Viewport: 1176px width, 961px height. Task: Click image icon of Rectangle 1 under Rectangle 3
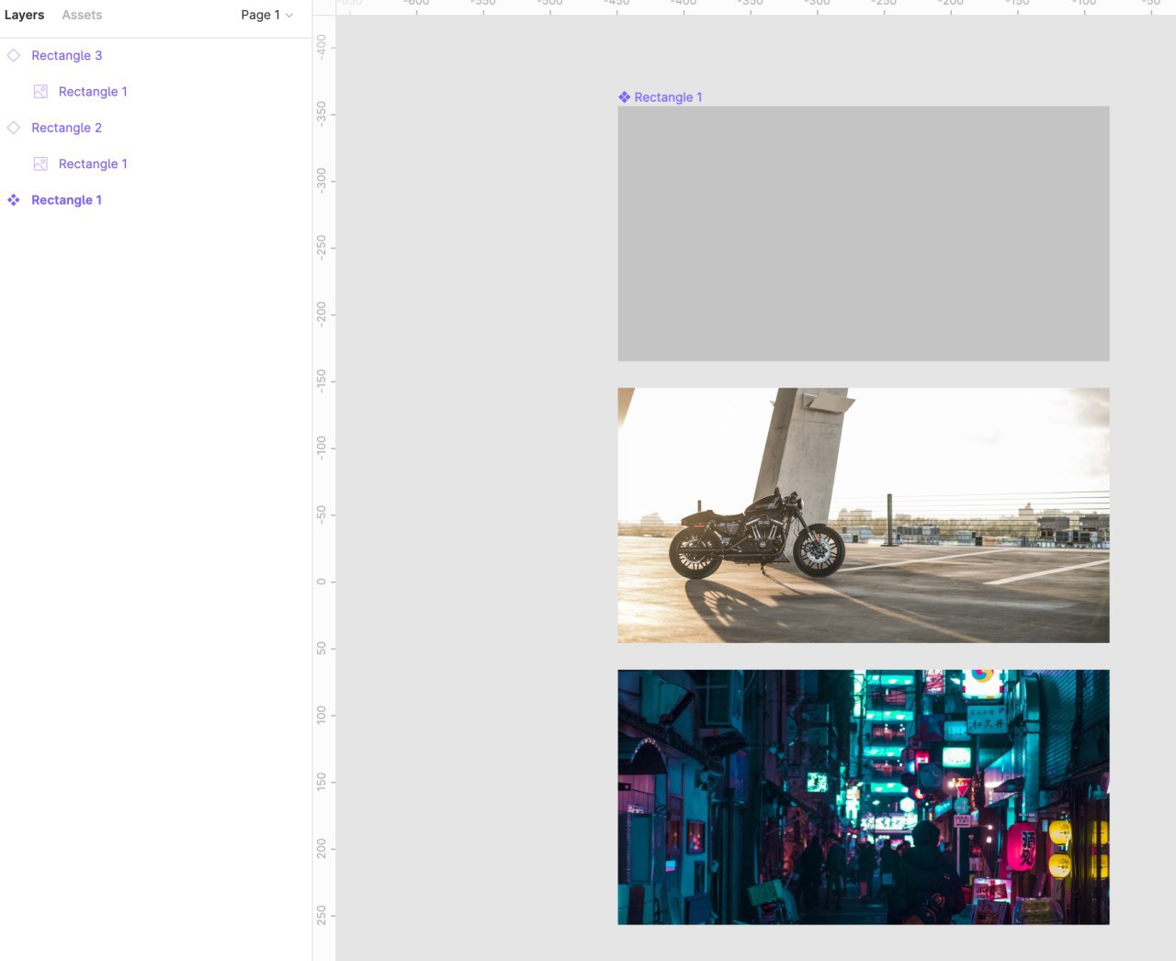40,91
